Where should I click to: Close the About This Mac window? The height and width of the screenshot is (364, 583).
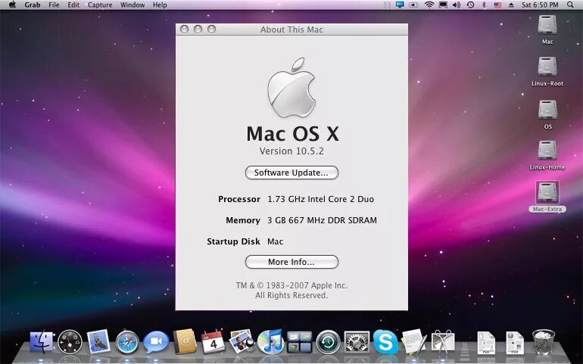pyautogui.click(x=184, y=29)
